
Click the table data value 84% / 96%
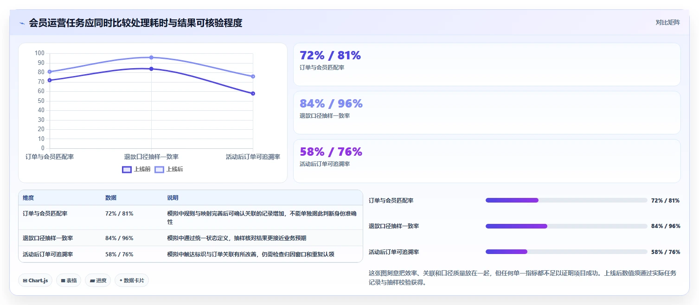[x=119, y=238]
